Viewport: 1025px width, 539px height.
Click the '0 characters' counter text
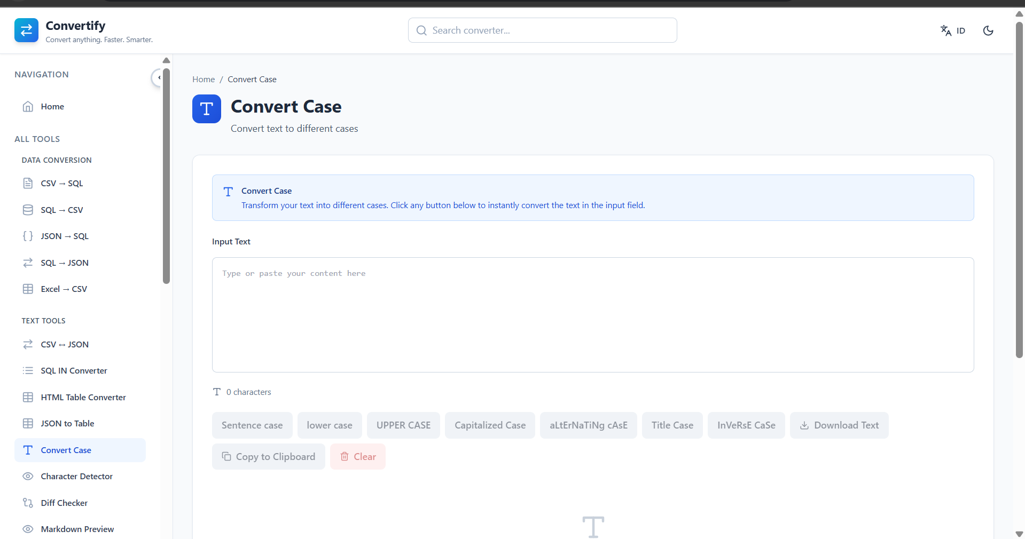[248, 392]
